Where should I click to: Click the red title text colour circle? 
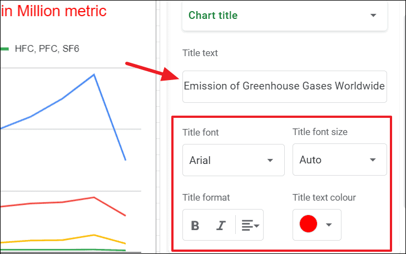tap(308, 224)
